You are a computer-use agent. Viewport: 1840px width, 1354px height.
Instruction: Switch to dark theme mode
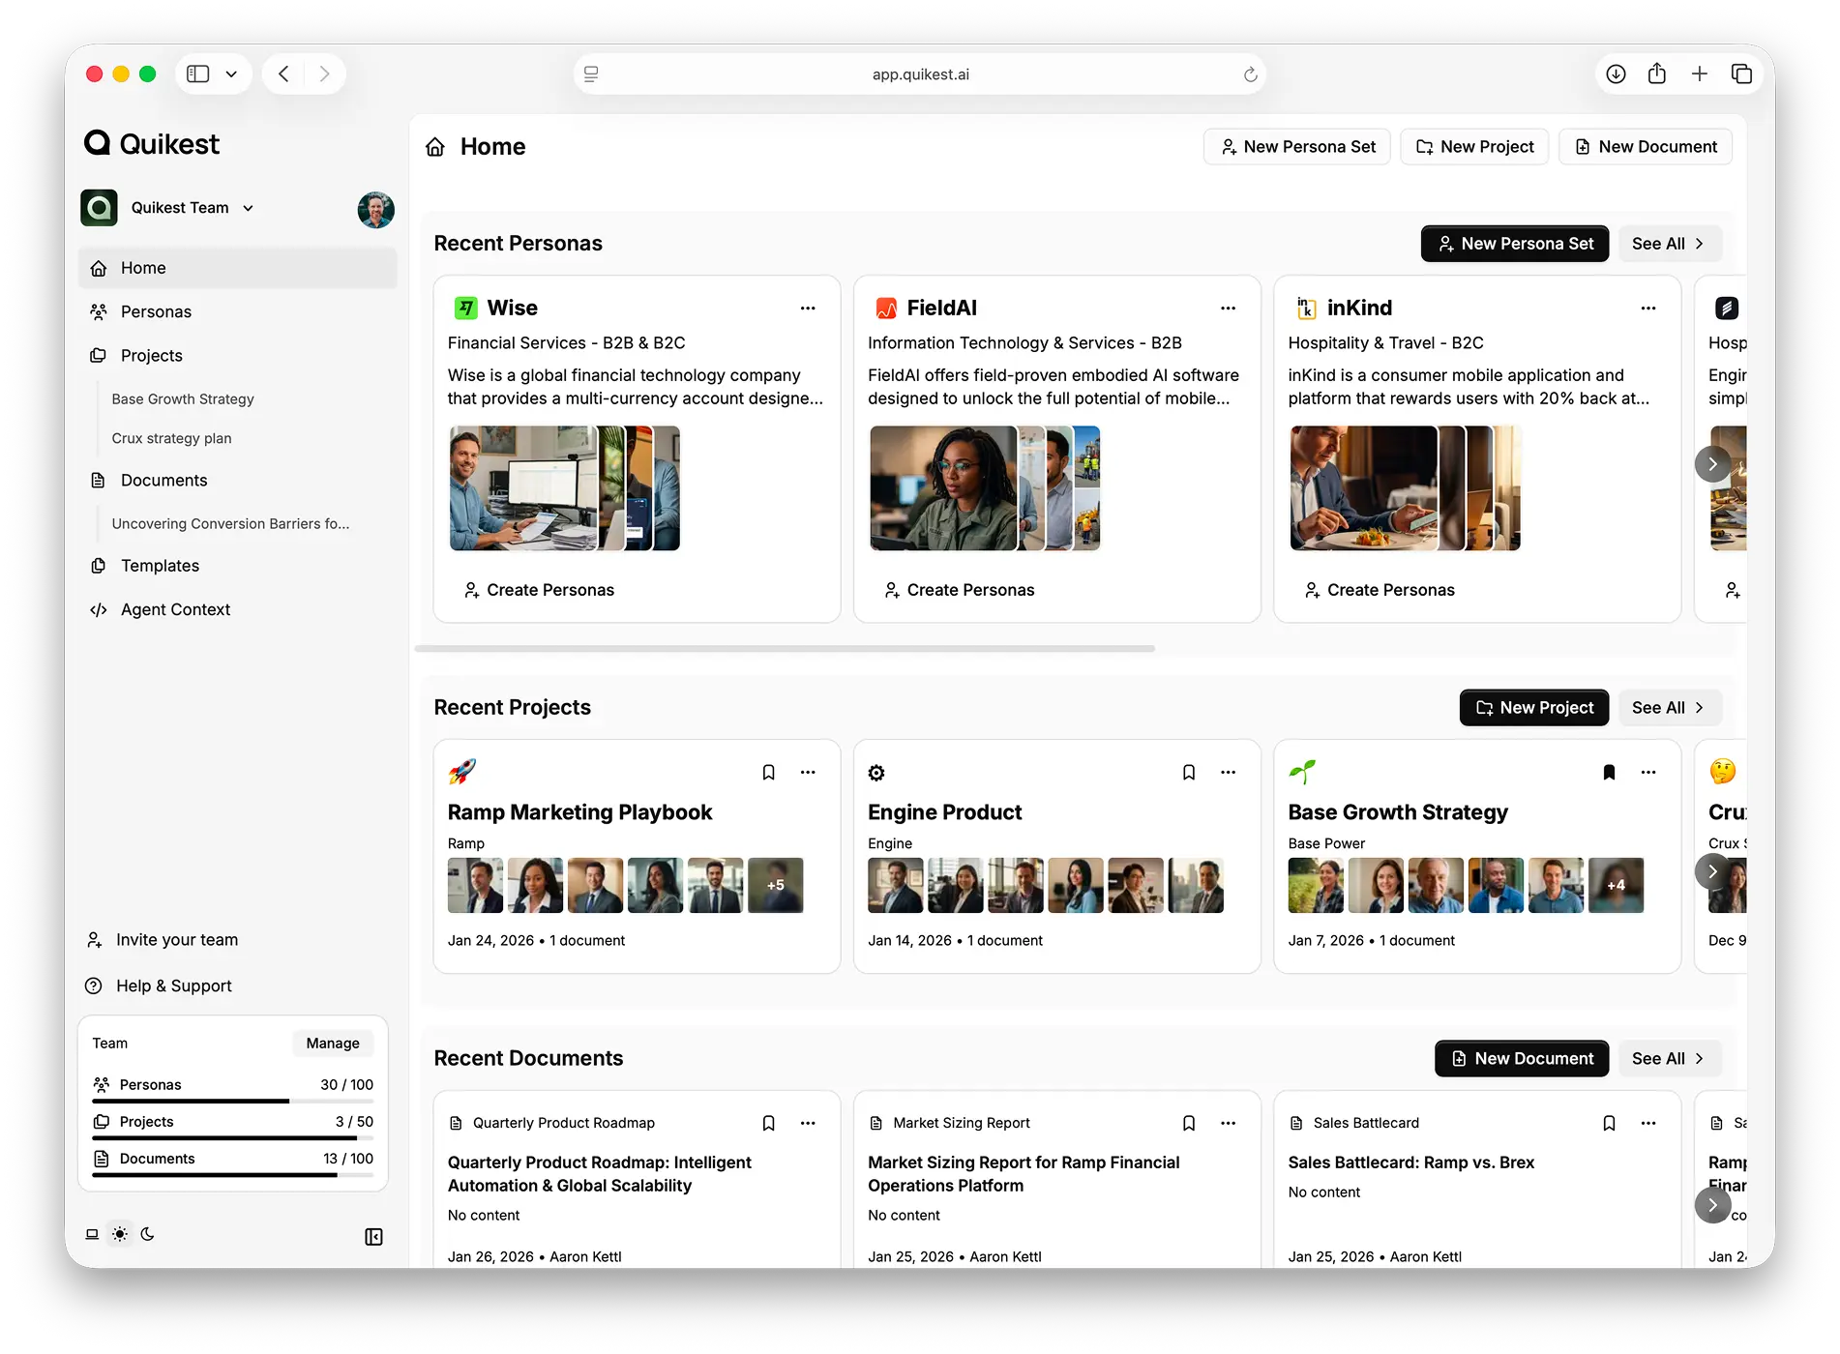click(147, 1234)
